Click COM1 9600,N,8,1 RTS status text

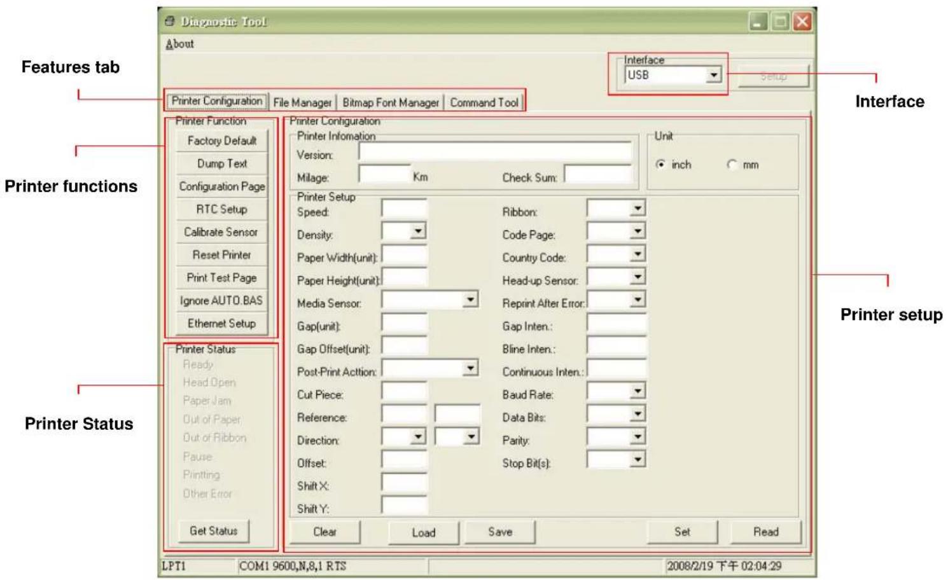[x=293, y=566]
